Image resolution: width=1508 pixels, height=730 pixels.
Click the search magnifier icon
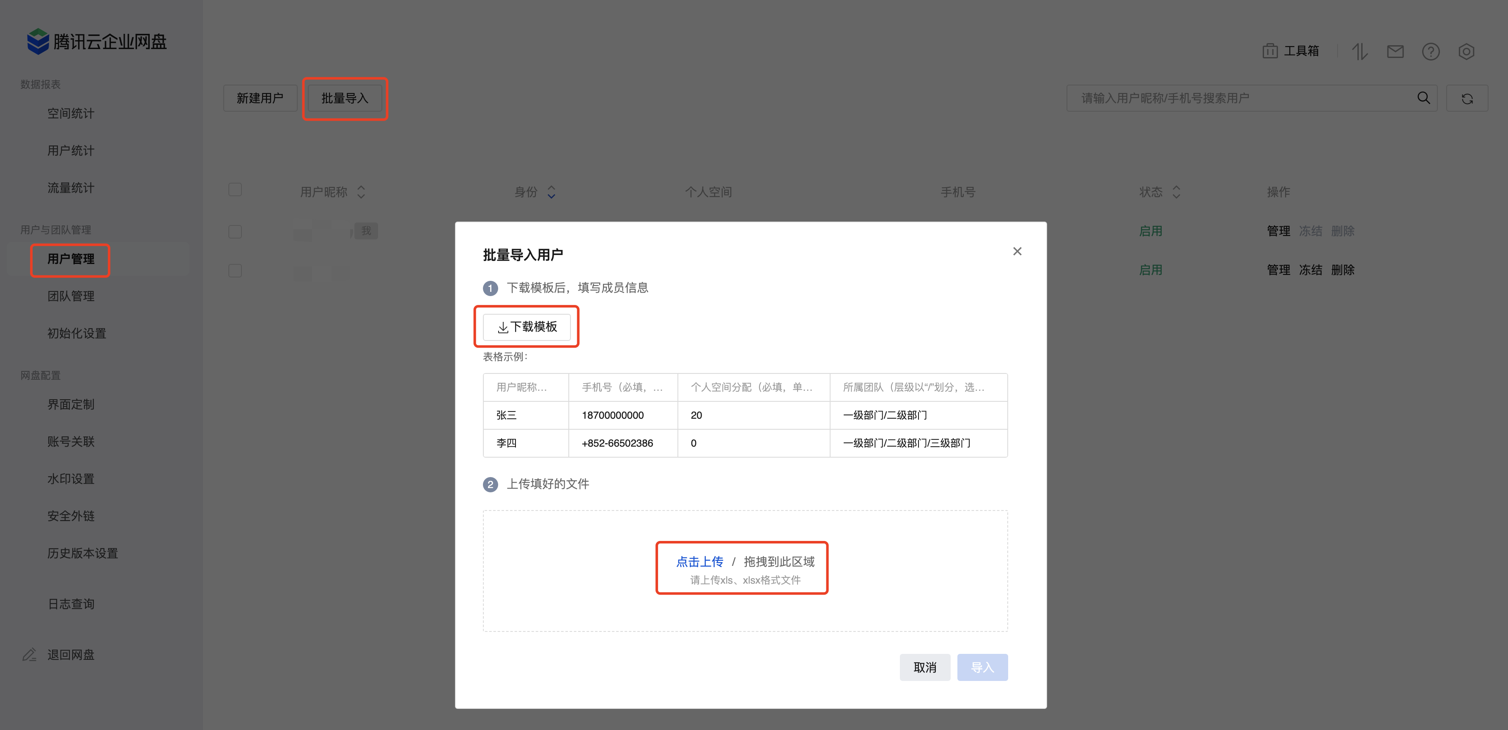point(1423,98)
